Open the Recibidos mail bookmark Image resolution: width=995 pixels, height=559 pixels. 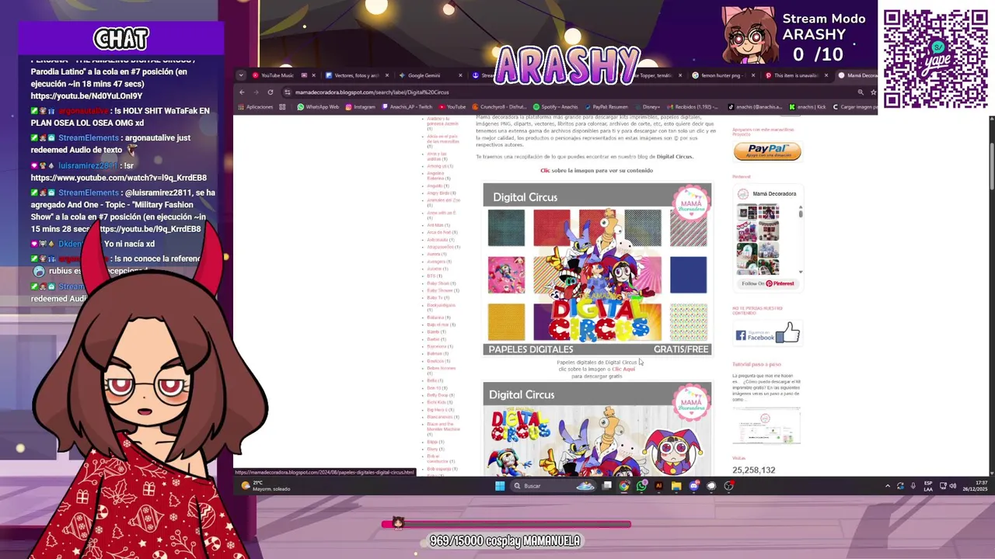693,107
